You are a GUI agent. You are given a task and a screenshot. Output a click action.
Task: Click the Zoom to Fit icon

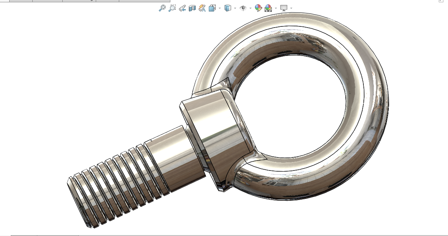162,8
